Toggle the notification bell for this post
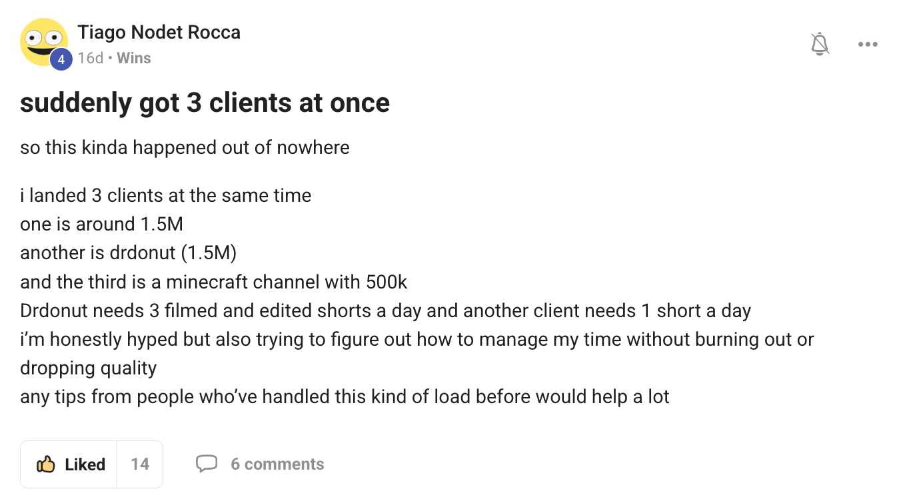 click(x=820, y=45)
